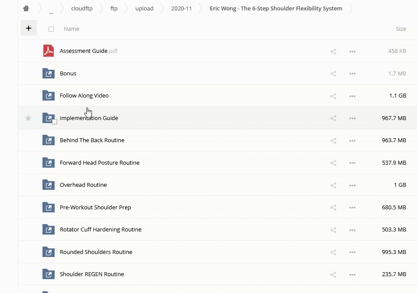The height and width of the screenshot is (293, 417).
Task: Expand the collapsed breadcrumb ellipsis
Action: tap(51, 12)
